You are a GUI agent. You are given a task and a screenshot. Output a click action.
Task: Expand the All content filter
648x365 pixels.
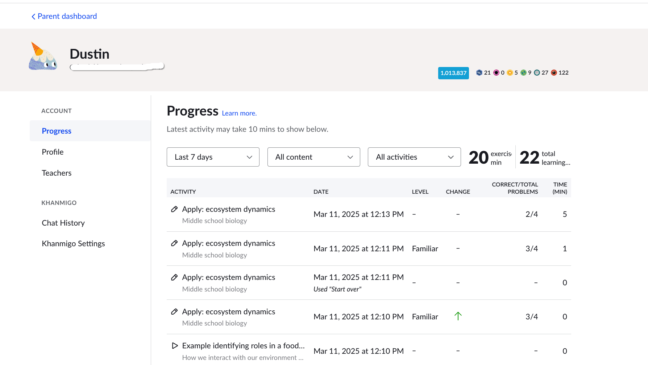pyautogui.click(x=314, y=157)
